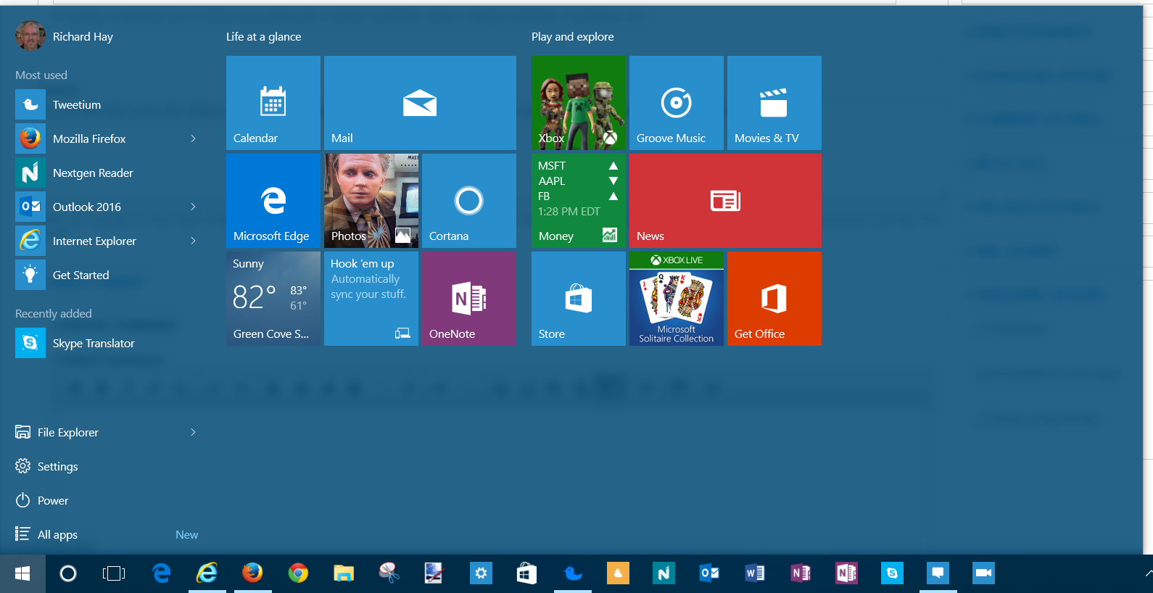Open the Power options menu
The width and height of the screenshot is (1153, 593).
point(52,500)
